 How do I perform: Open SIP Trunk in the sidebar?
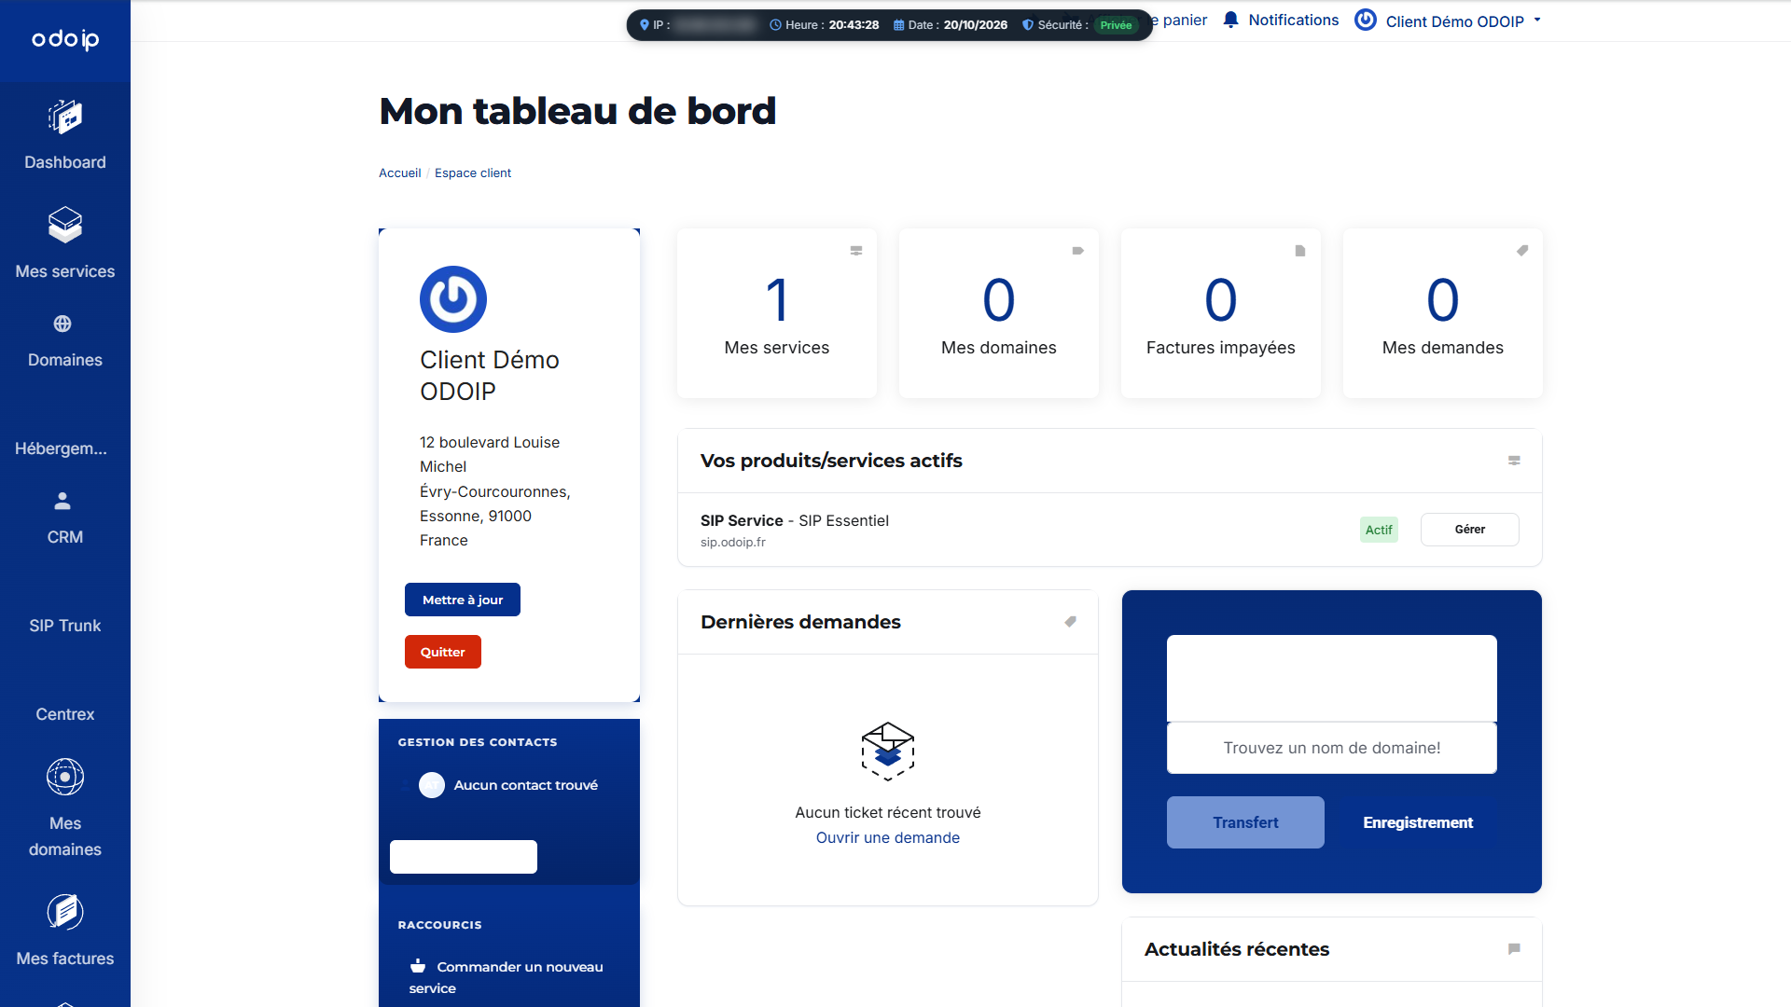[65, 626]
